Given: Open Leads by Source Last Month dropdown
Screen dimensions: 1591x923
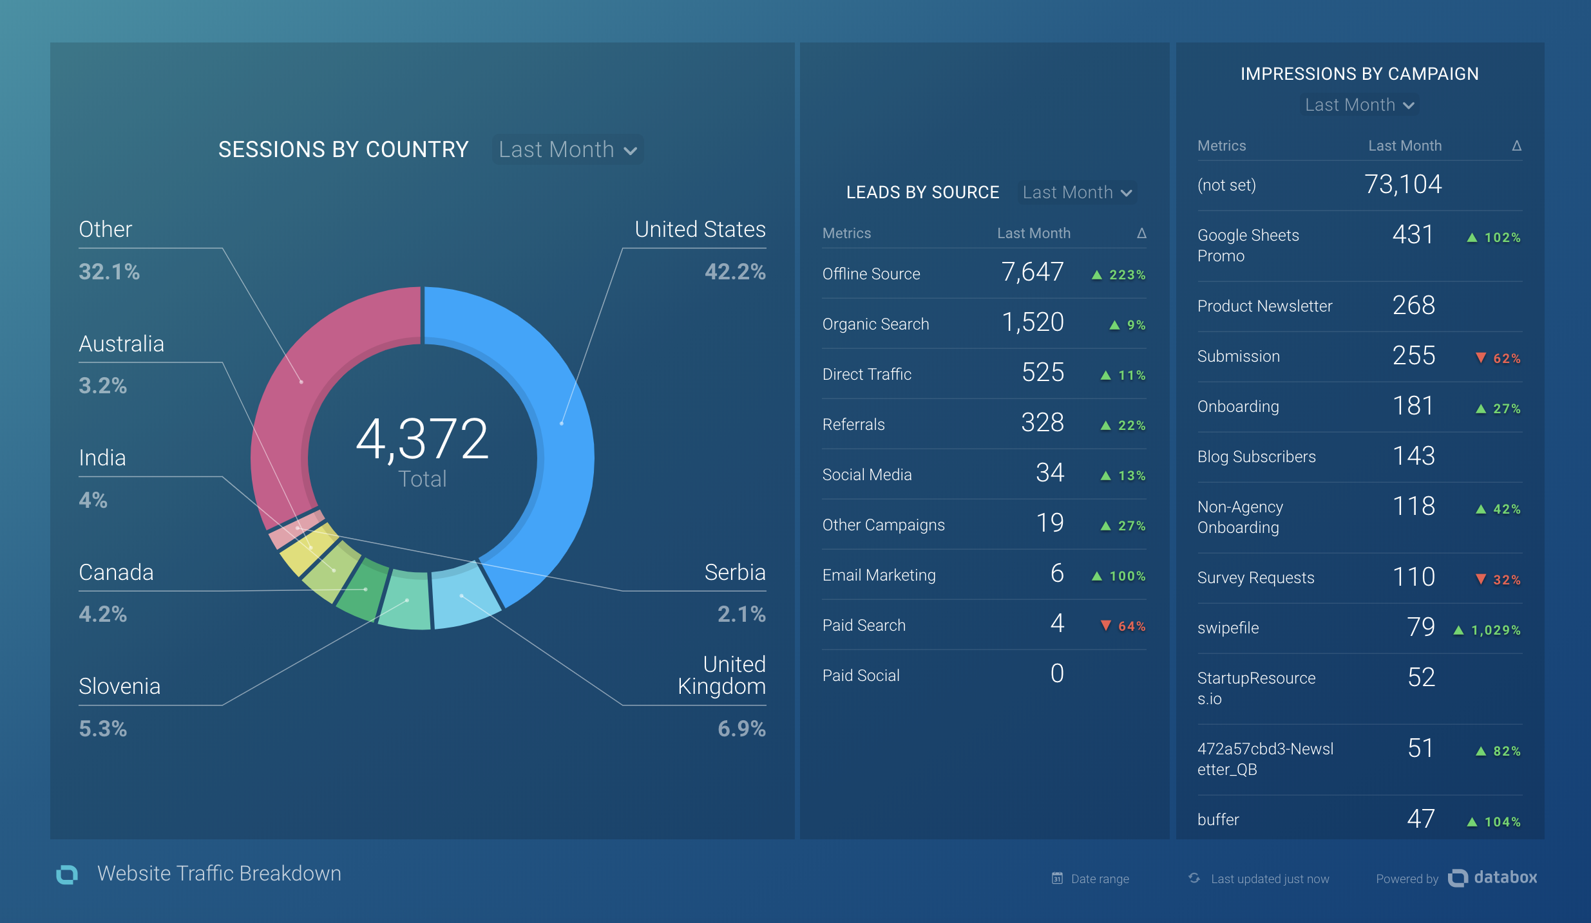Looking at the screenshot, I should 1076,192.
